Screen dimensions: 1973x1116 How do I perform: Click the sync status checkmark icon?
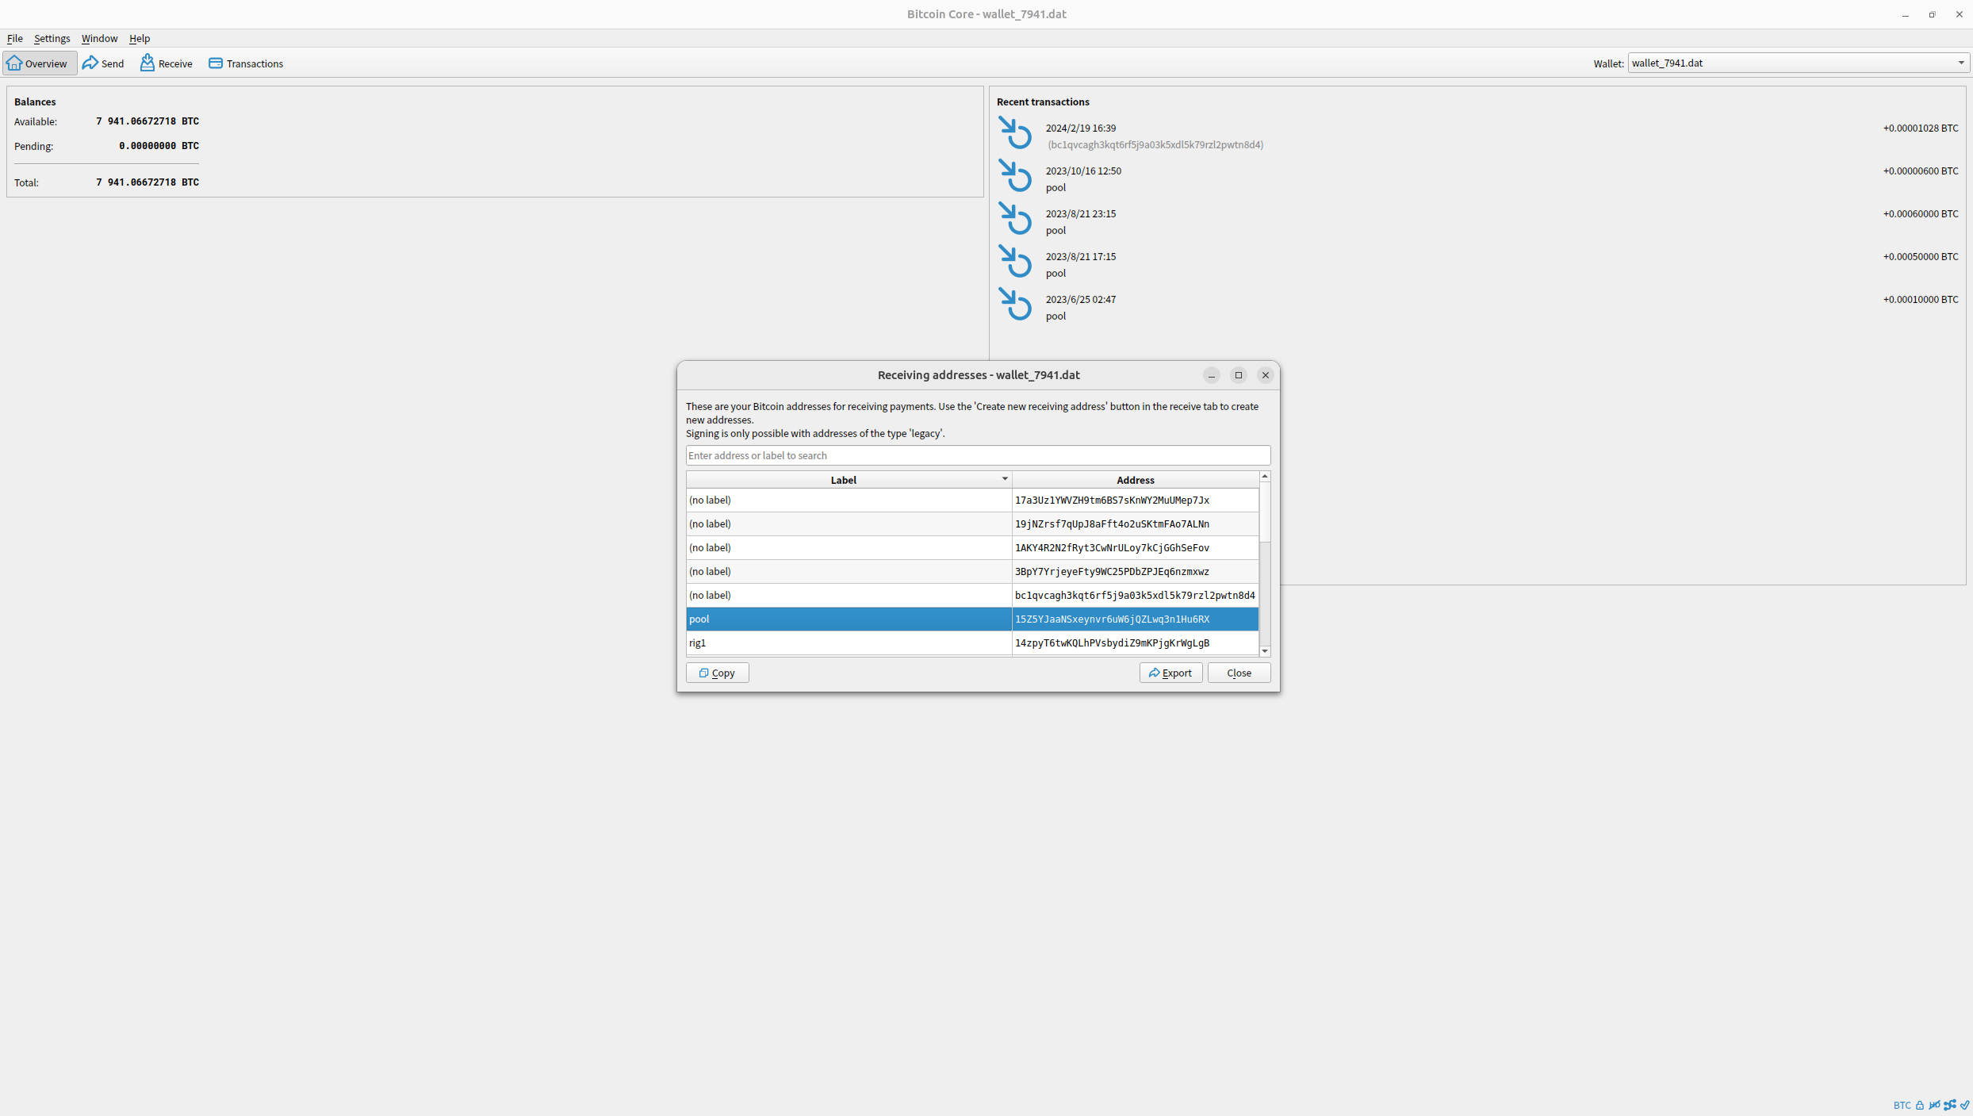point(1964,1105)
